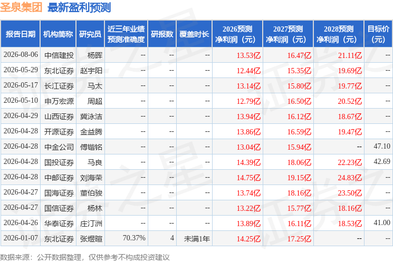Select institution 中金公司
The height and width of the screenshot is (262, 393).
(59, 147)
